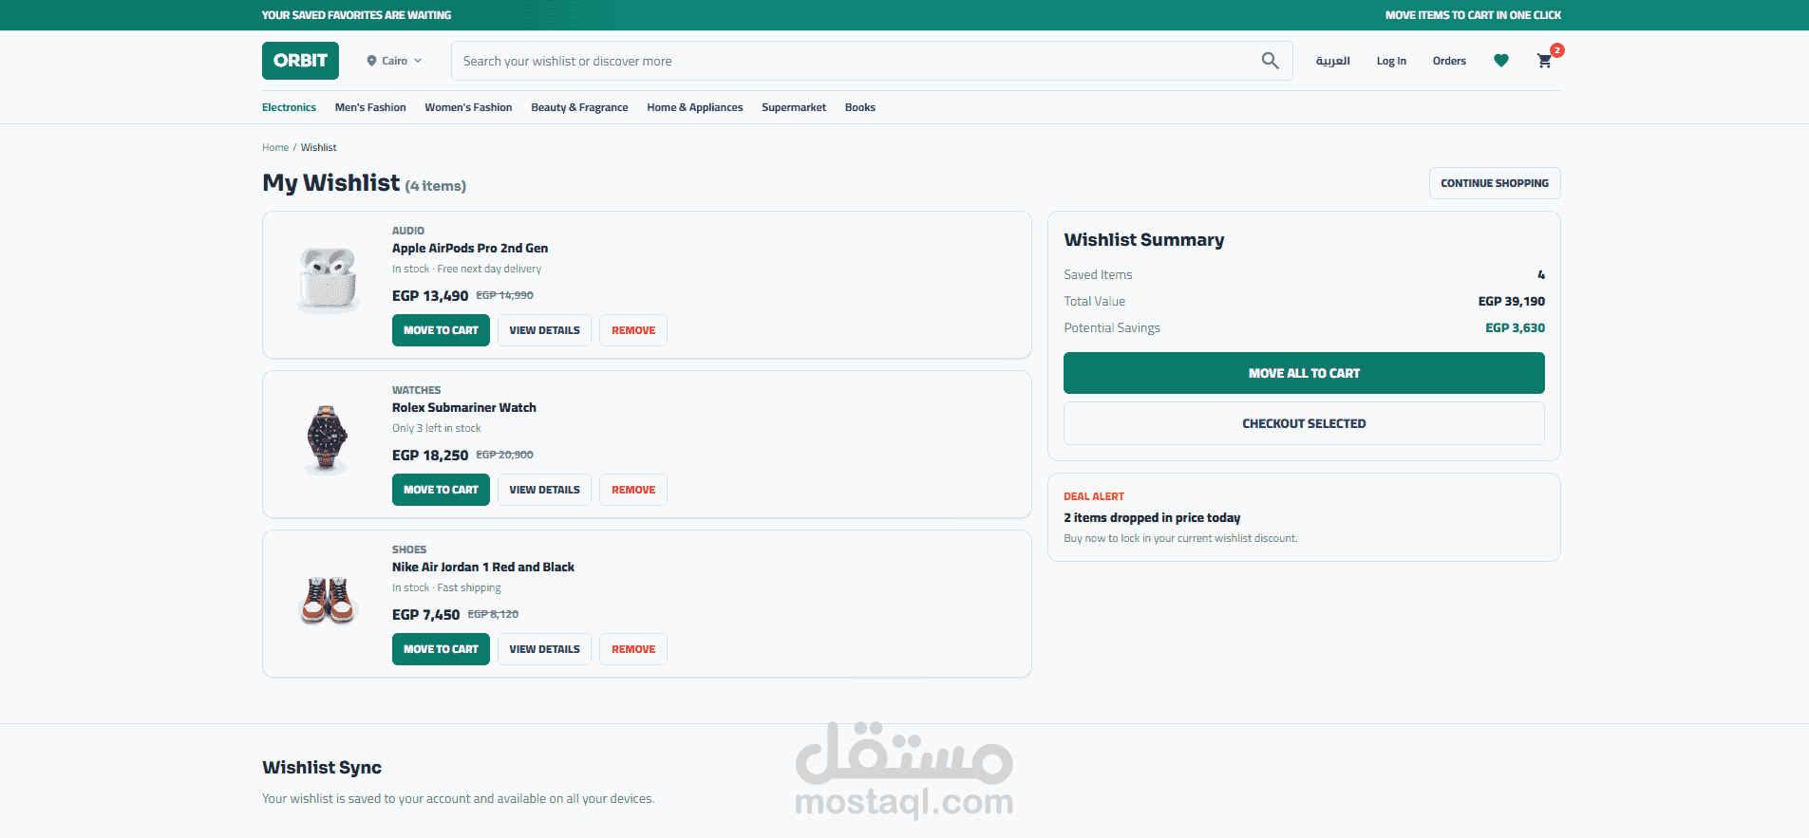The height and width of the screenshot is (838, 1809).
Task: Click the 'DEAL ALERT' label
Action: click(1094, 496)
